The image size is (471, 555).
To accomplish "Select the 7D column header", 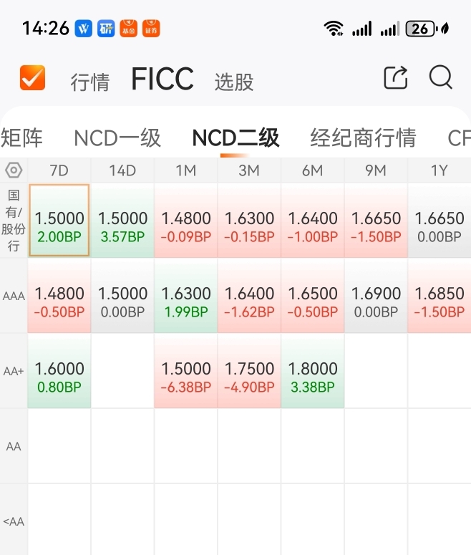I will coord(59,170).
